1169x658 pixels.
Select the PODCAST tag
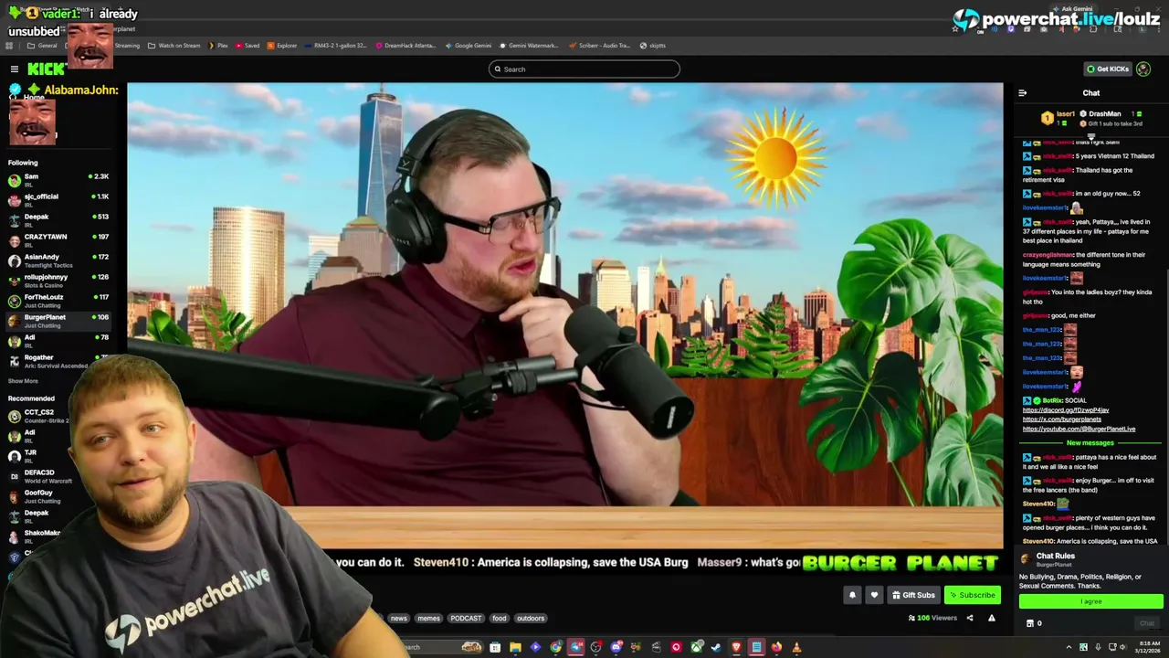point(466,618)
